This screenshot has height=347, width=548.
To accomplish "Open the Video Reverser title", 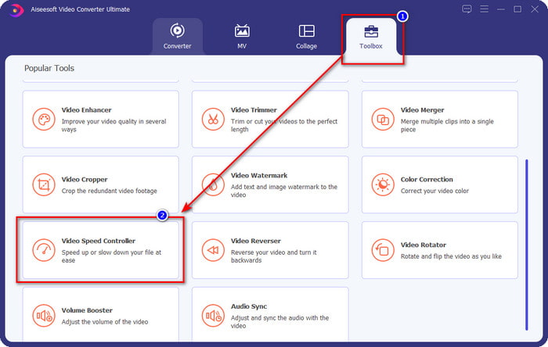I will pos(255,241).
